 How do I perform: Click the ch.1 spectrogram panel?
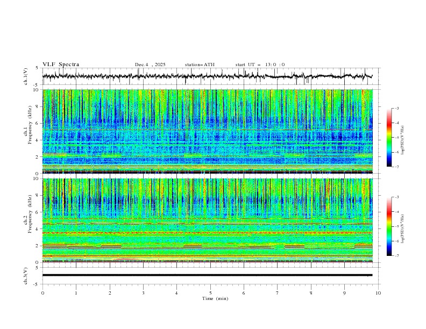207,131
